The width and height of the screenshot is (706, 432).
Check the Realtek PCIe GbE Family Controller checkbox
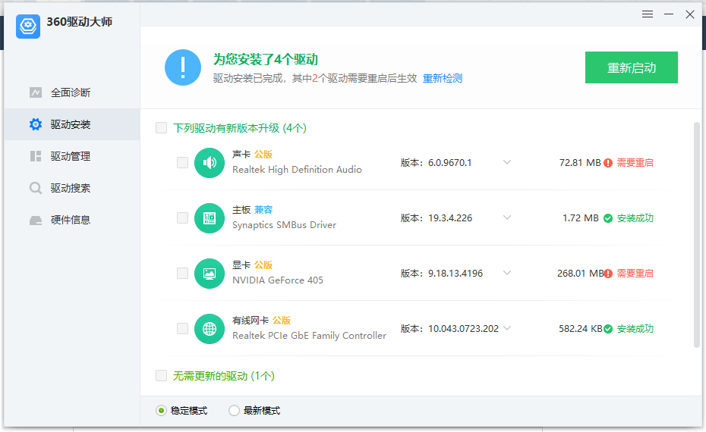tap(182, 329)
